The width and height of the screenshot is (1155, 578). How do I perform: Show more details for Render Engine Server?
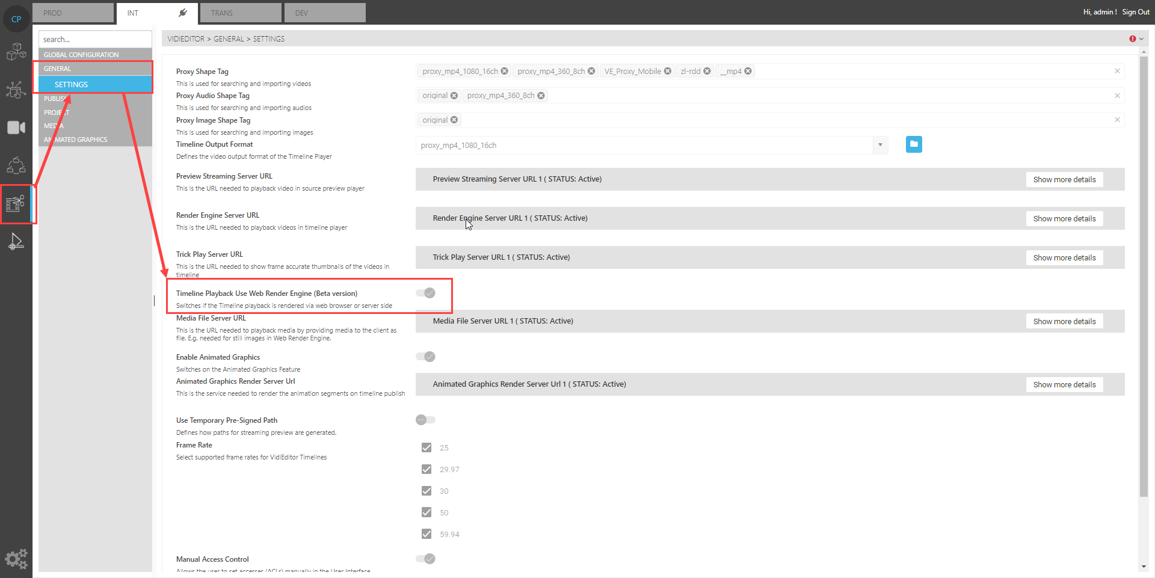1064,218
